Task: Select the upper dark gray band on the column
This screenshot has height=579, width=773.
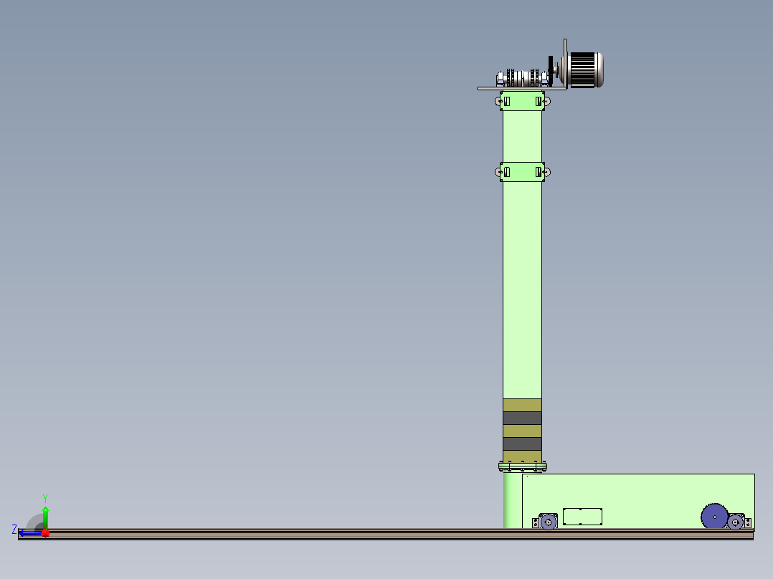Action: pyautogui.click(x=523, y=418)
